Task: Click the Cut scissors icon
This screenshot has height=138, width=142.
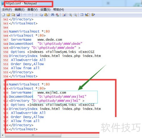Action: pos(36,15)
